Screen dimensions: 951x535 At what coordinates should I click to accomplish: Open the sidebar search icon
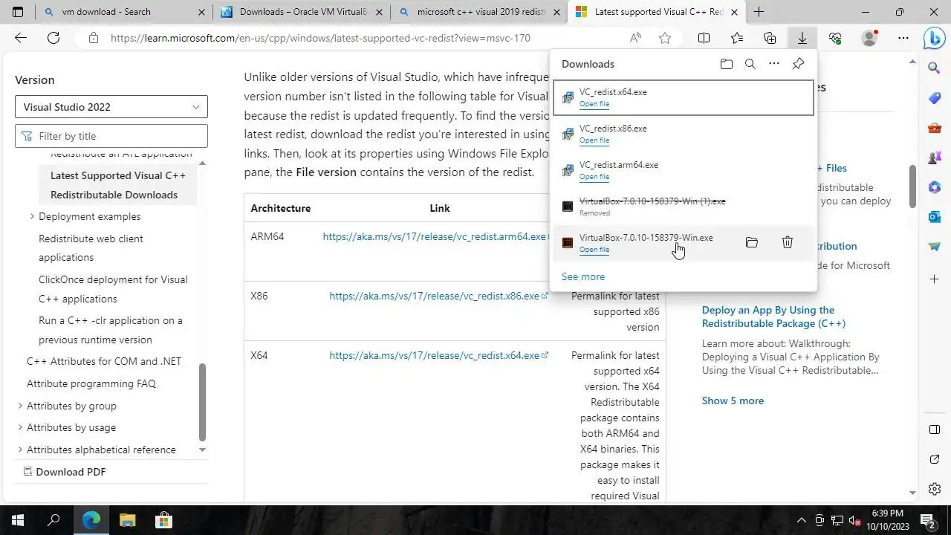tap(935, 68)
